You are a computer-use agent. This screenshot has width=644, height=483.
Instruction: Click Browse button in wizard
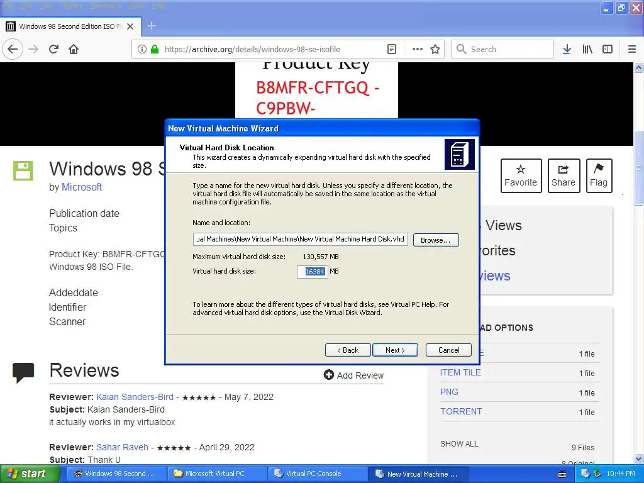click(436, 240)
